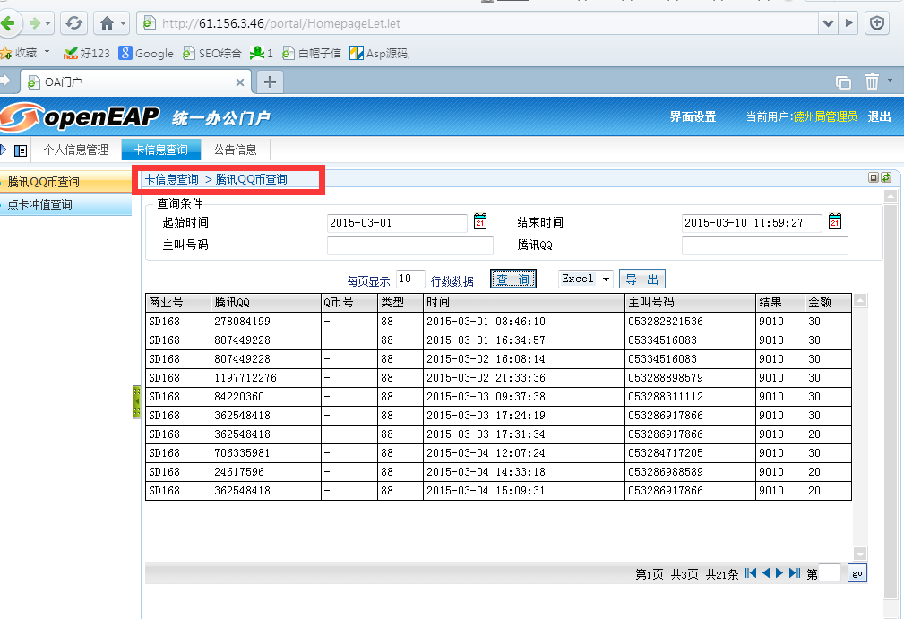This screenshot has height=619, width=904.
Task: Go to next page arrow
Action: (x=779, y=573)
